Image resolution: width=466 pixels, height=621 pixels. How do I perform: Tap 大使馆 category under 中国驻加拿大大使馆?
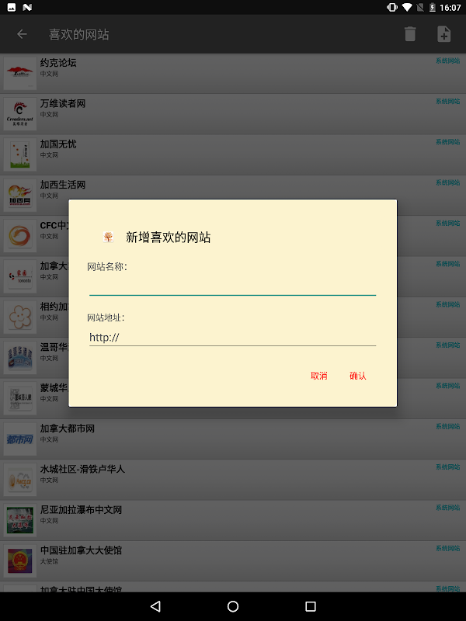click(49, 561)
